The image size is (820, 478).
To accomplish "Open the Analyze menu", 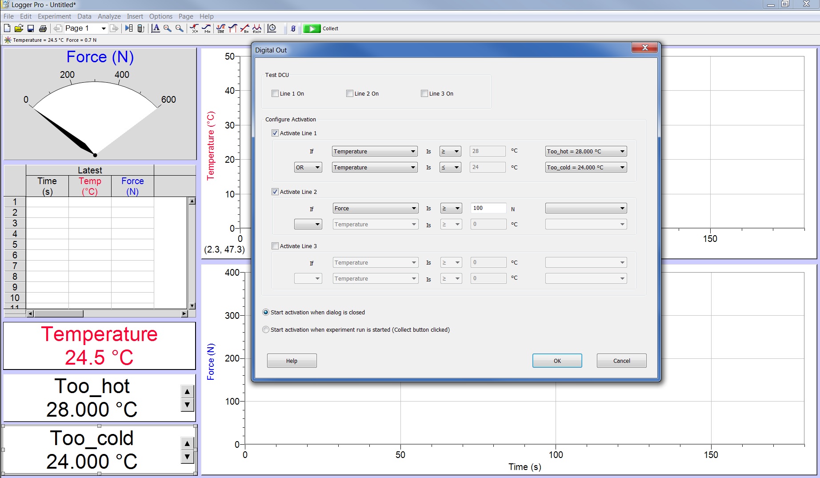I will pyautogui.click(x=109, y=16).
